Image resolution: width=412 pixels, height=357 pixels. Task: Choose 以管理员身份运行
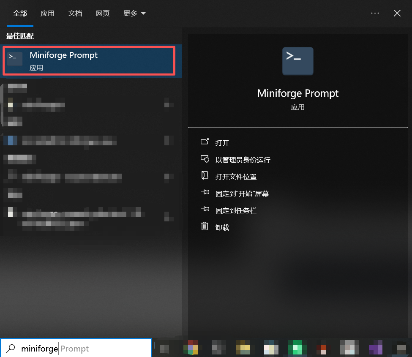(x=243, y=160)
